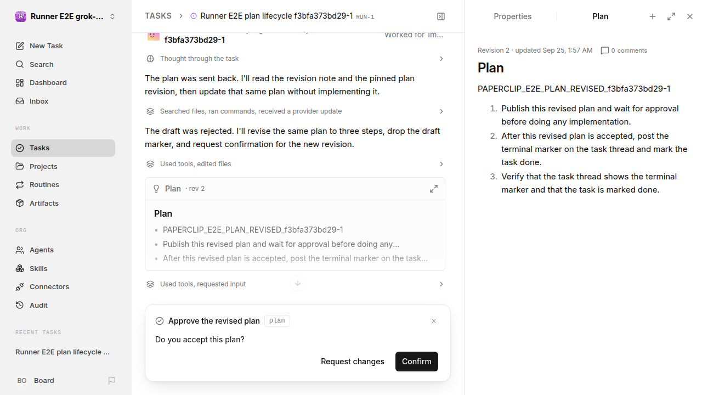
Task: Expand Searched files, ran commands row
Action: 295,111
